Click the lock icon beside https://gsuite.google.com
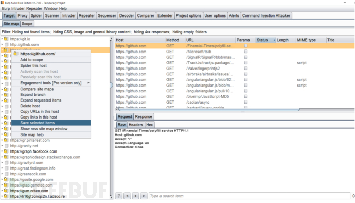This screenshot has width=355, height=203. tap(6, 179)
